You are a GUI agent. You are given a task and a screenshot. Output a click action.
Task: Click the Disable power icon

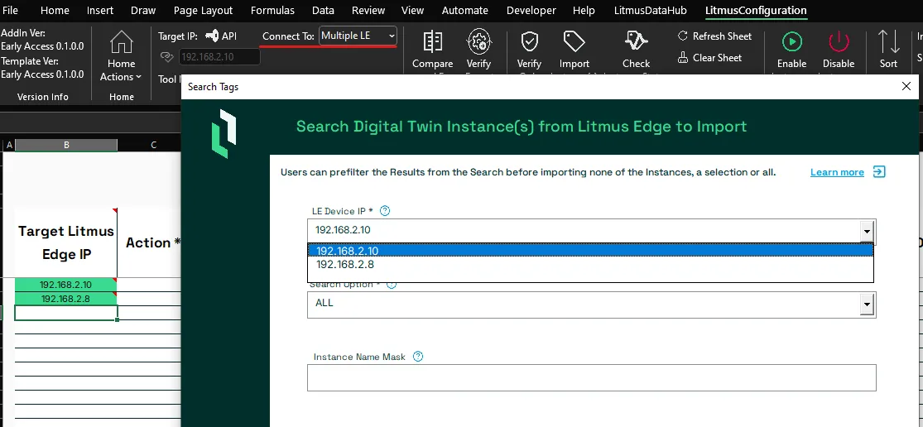click(x=839, y=41)
